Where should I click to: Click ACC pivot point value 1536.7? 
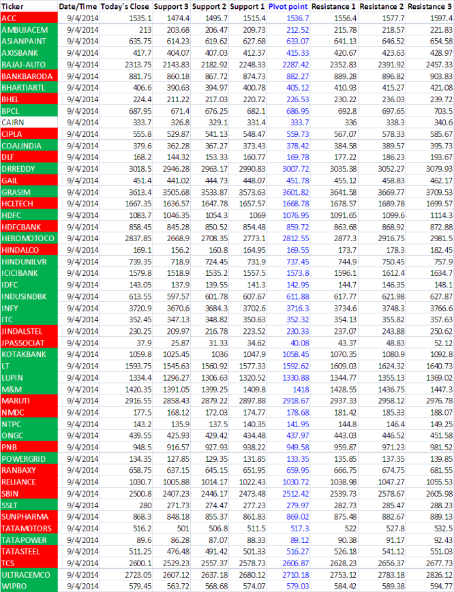(297, 18)
